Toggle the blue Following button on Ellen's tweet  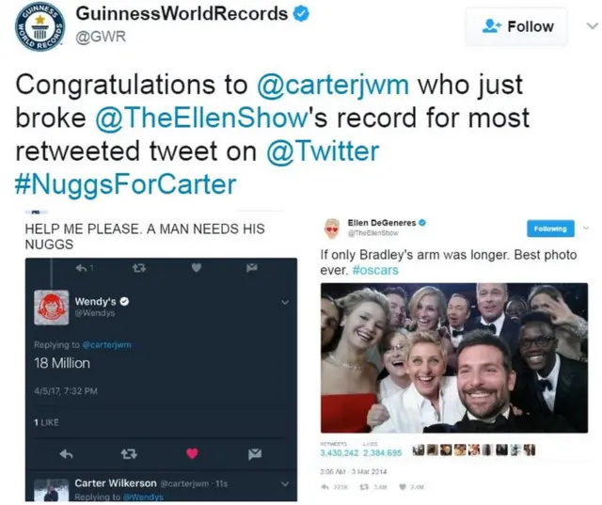(x=550, y=229)
